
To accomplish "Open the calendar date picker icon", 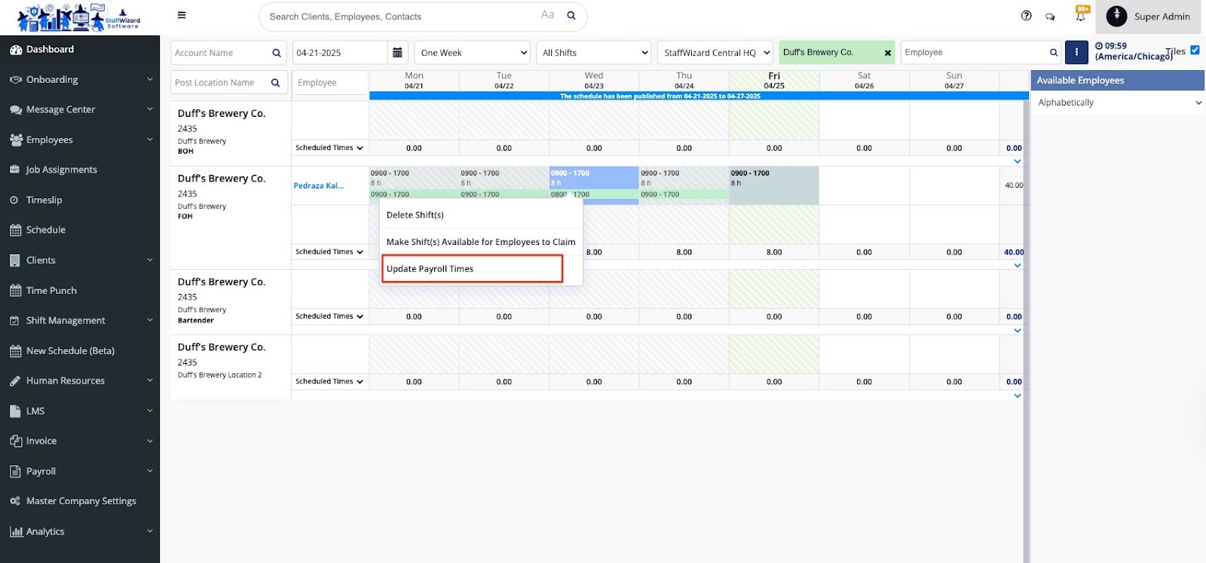I will (x=397, y=53).
